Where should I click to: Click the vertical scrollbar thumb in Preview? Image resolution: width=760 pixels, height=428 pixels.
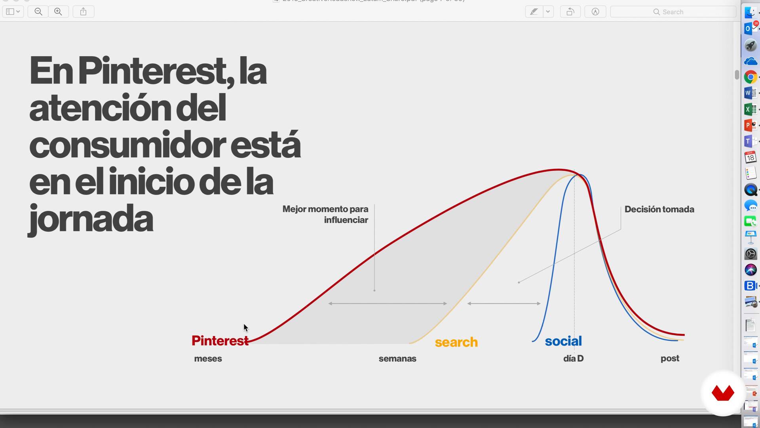coord(737,75)
